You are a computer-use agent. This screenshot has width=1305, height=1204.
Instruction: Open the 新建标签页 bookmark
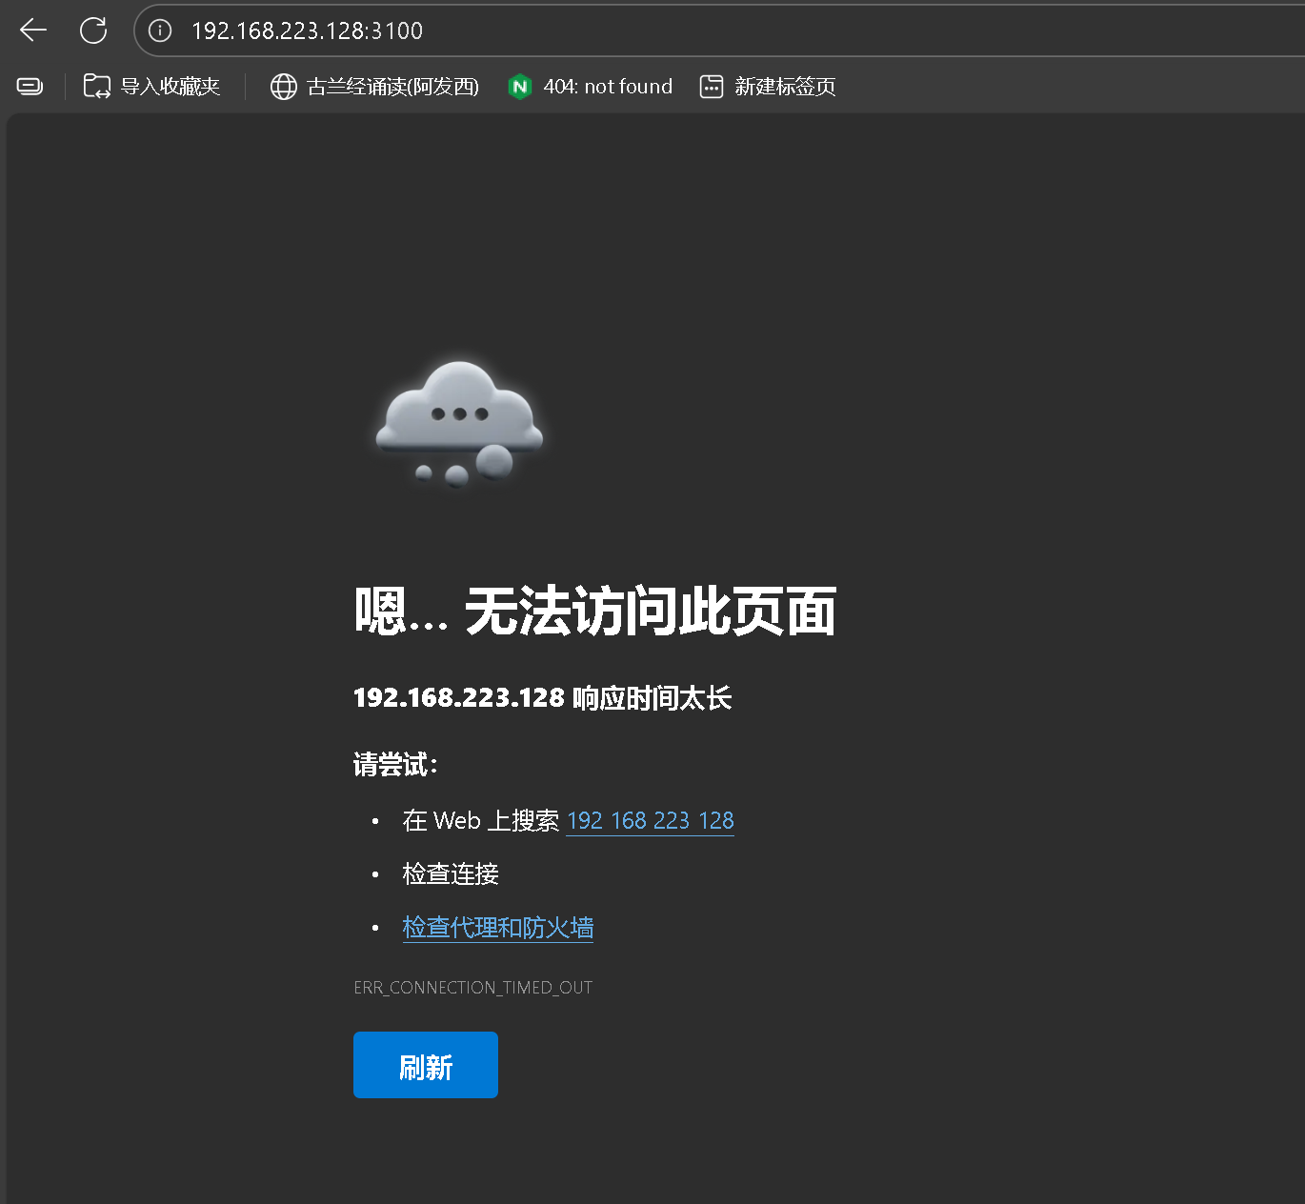[x=768, y=87]
